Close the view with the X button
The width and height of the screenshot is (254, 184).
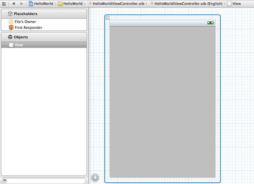click(108, 18)
